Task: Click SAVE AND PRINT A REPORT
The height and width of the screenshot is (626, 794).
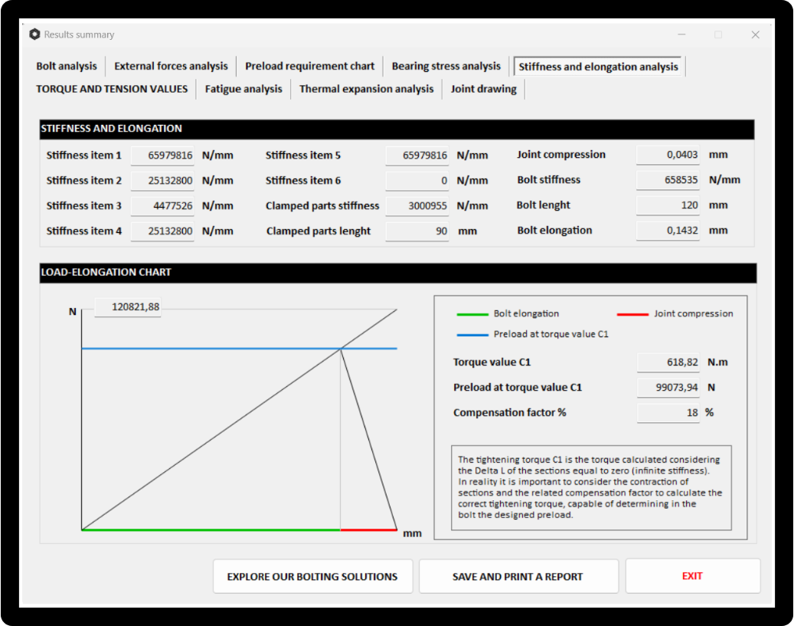Action: (518, 576)
